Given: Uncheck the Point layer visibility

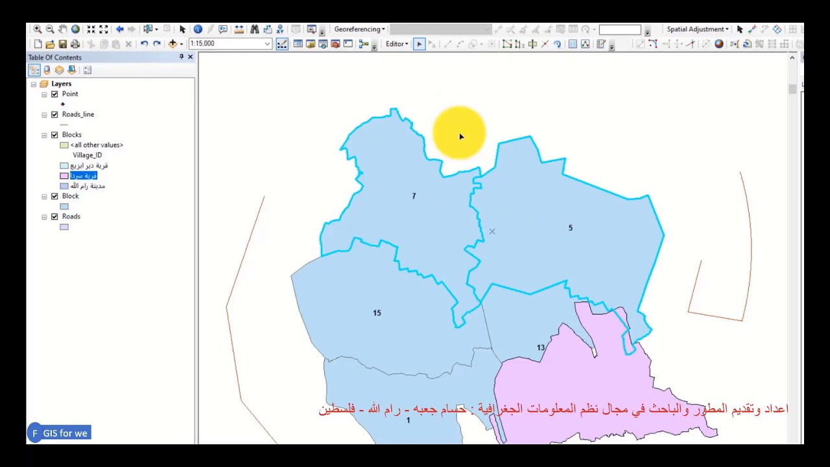Looking at the screenshot, I should 54,94.
